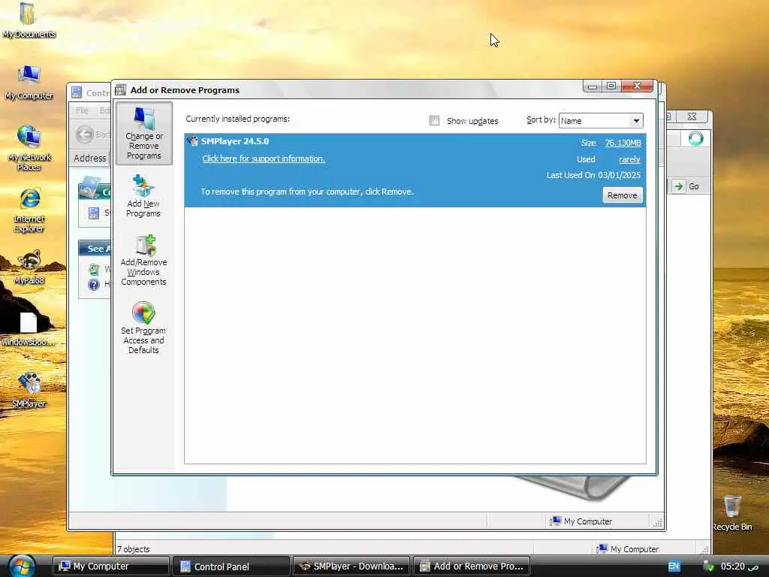Select the windowsboo... file on desktop

[x=28, y=329]
